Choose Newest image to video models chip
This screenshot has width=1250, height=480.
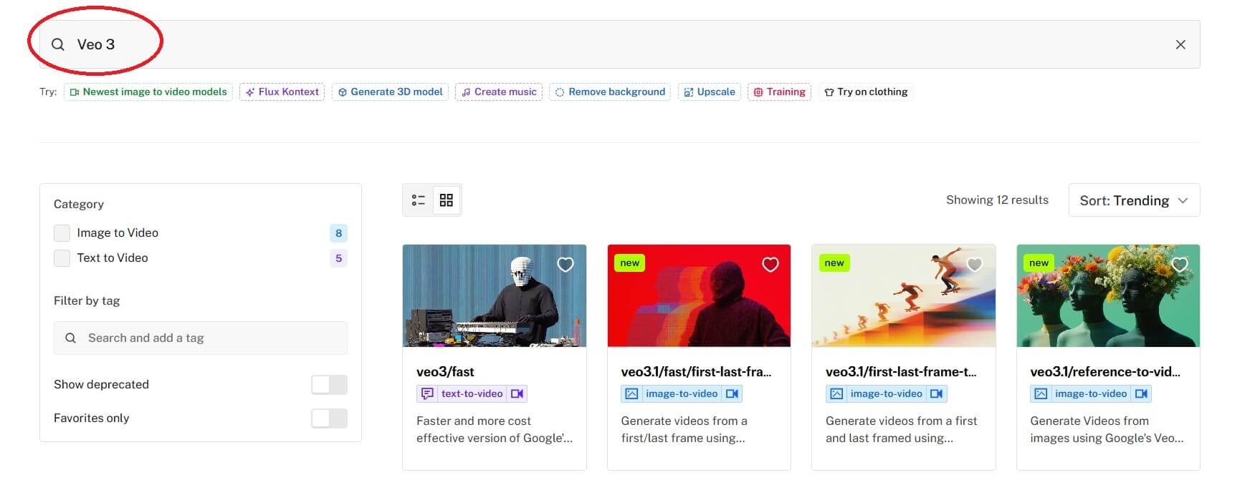[148, 92]
